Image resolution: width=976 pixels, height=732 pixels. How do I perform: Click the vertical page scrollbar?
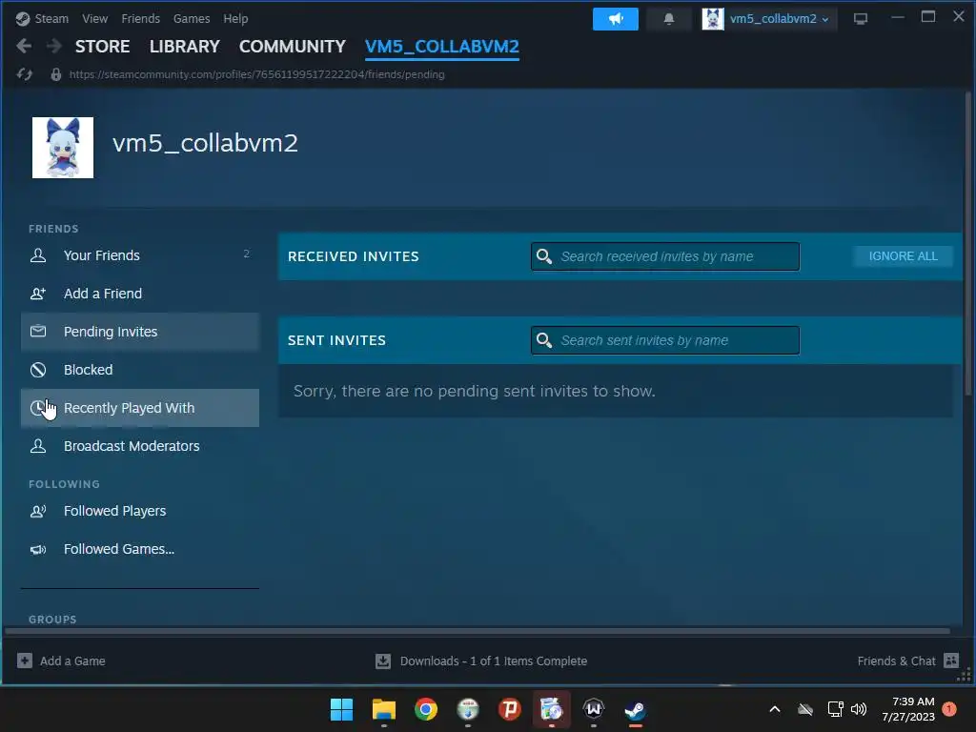click(x=967, y=243)
